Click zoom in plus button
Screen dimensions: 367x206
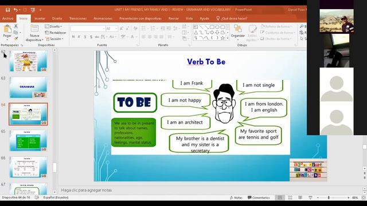[349, 197]
